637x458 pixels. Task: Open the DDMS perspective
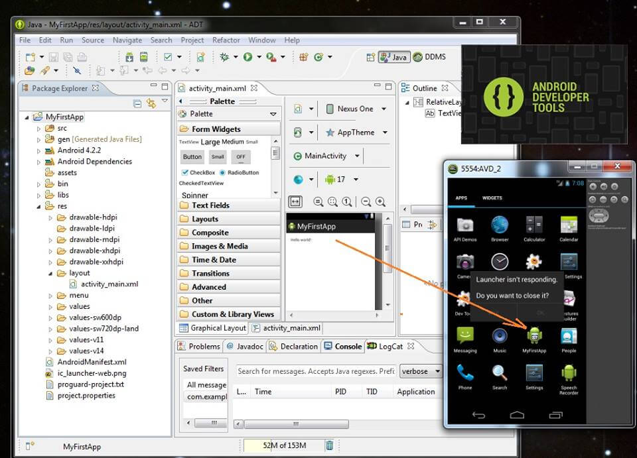(430, 57)
